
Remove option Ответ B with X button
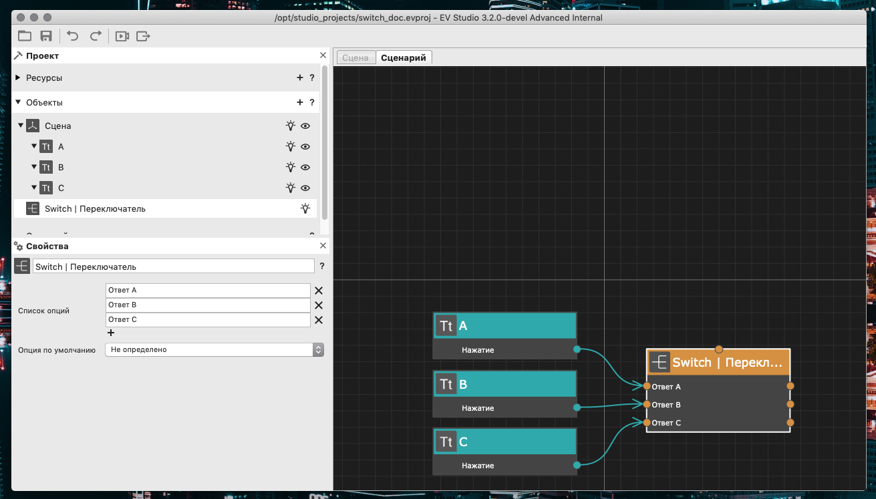tap(319, 305)
